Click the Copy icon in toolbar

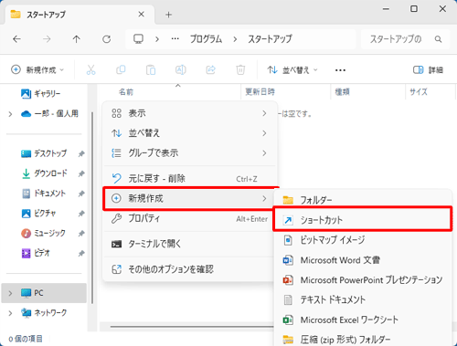[121, 70]
